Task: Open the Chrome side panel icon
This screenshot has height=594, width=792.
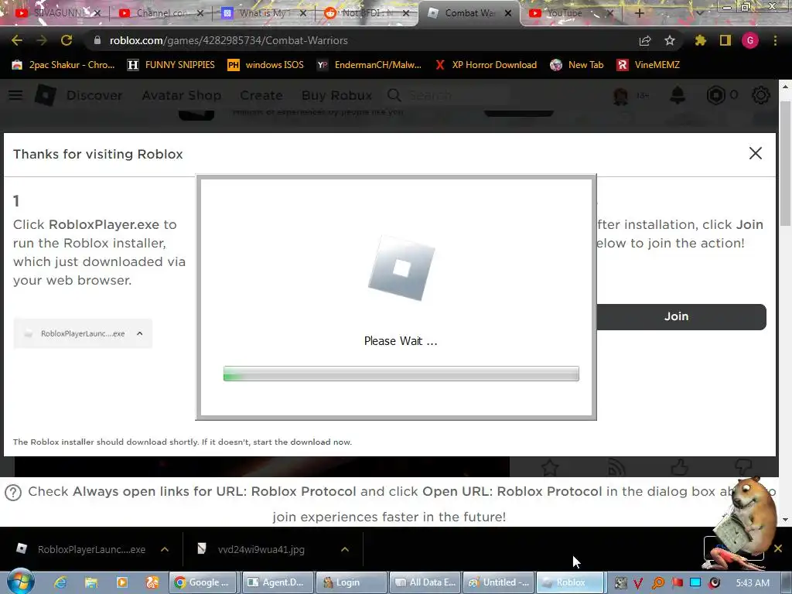Action: click(725, 40)
